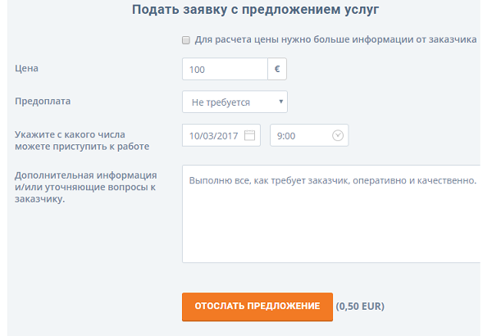Enable the 'Для расчета цены' checkbox
Viewport: 492px width, 336px height.
click(x=186, y=39)
